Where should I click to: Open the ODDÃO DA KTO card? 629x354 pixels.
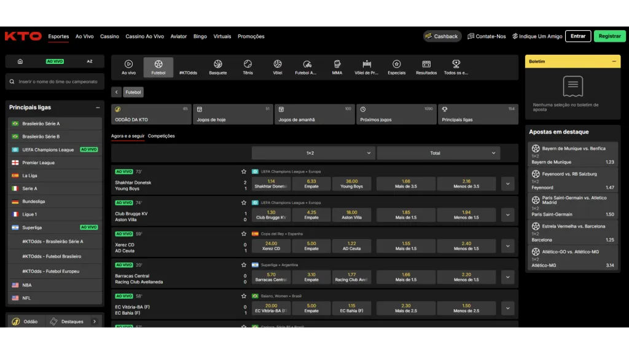tap(151, 114)
